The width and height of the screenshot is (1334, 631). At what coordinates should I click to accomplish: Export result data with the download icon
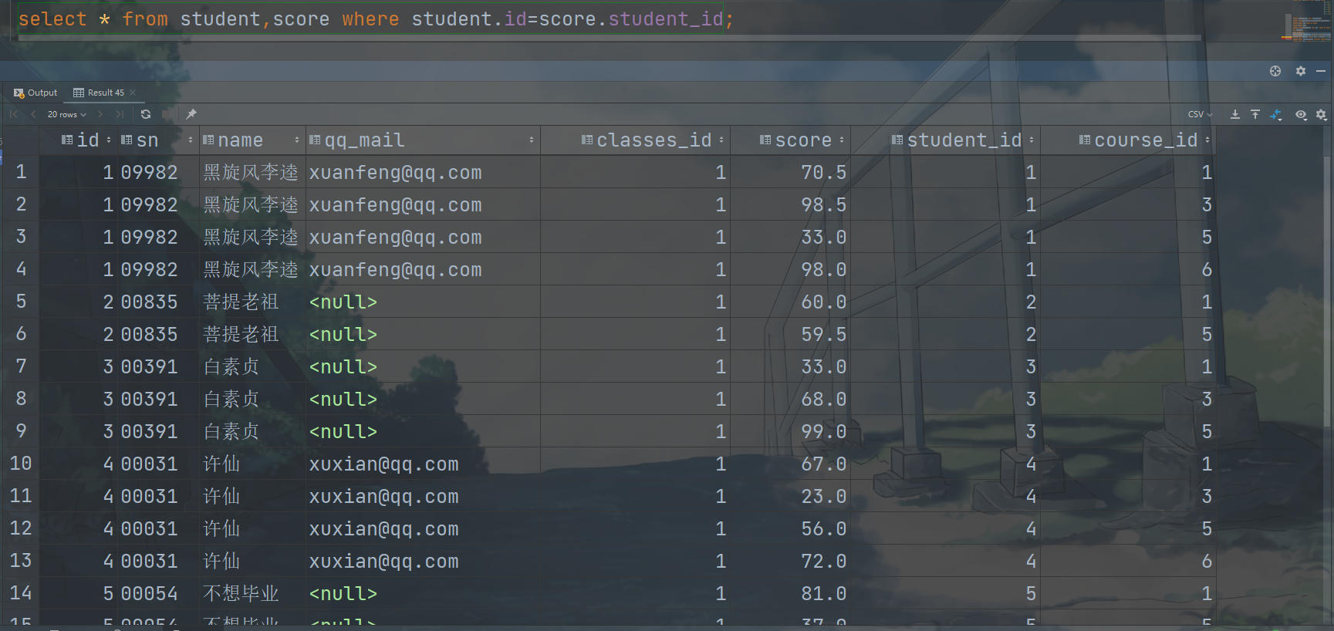click(x=1235, y=114)
